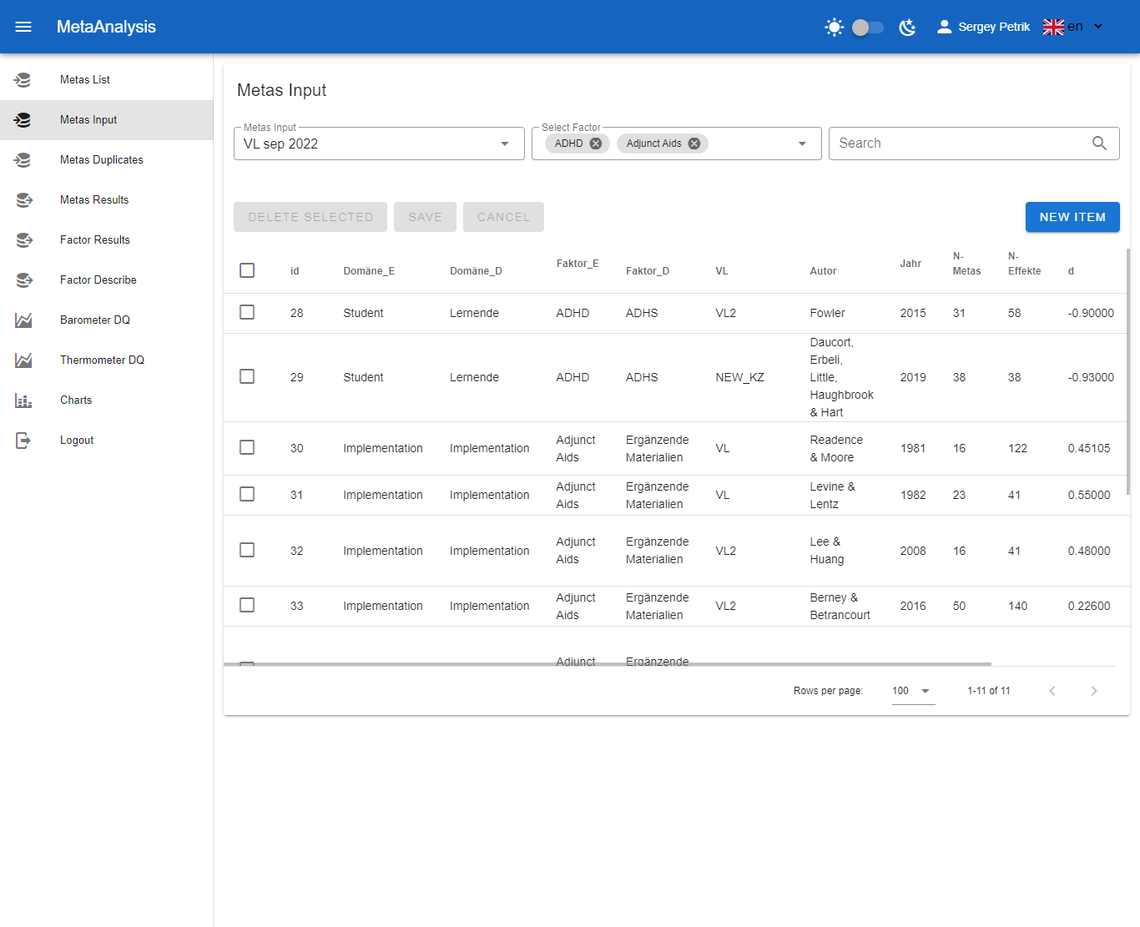Click the DELETE SELECTED button

[x=310, y=217]
